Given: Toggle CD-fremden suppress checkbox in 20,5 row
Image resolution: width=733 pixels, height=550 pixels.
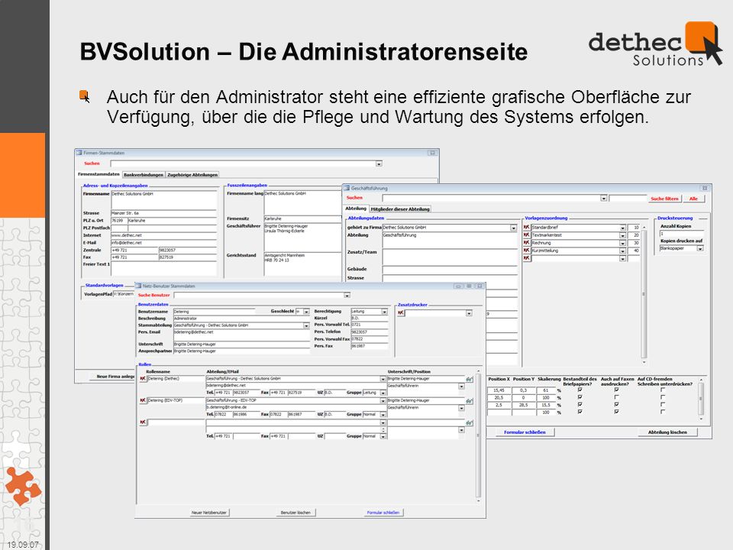Looking at the screenshot, I should coord(663,397).
